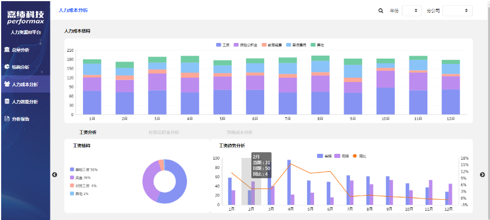Image resolution: width=490 pixels, height=220 pixels.
Task: Toggle 当期 series in trend legend
Action: [x=324, y=156]
